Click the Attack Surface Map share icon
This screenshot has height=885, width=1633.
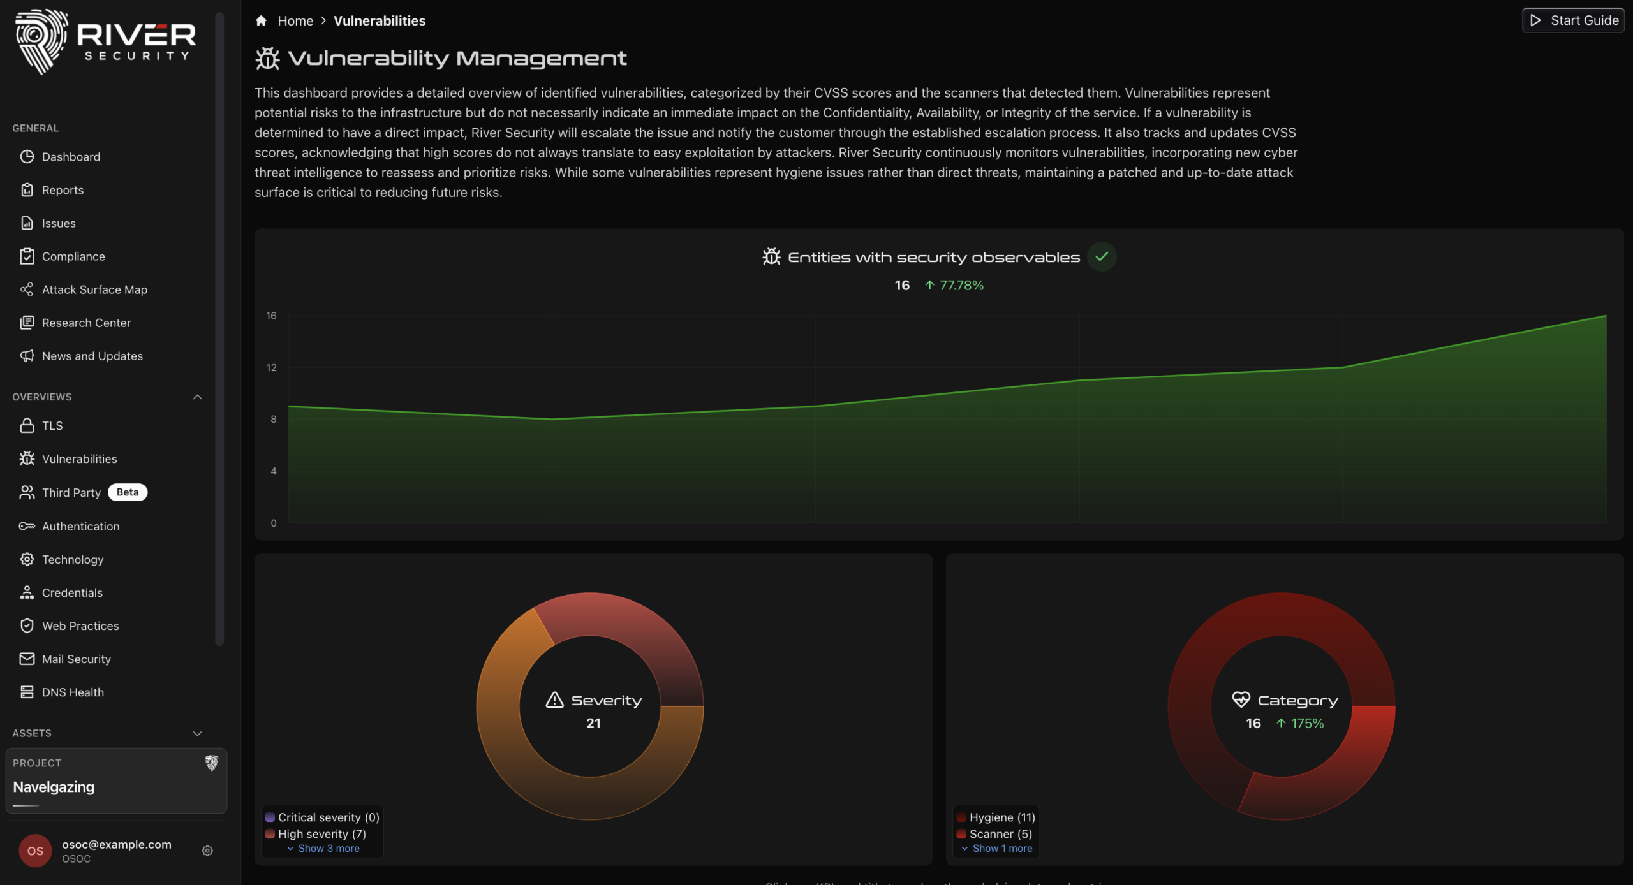click(27, 289)
